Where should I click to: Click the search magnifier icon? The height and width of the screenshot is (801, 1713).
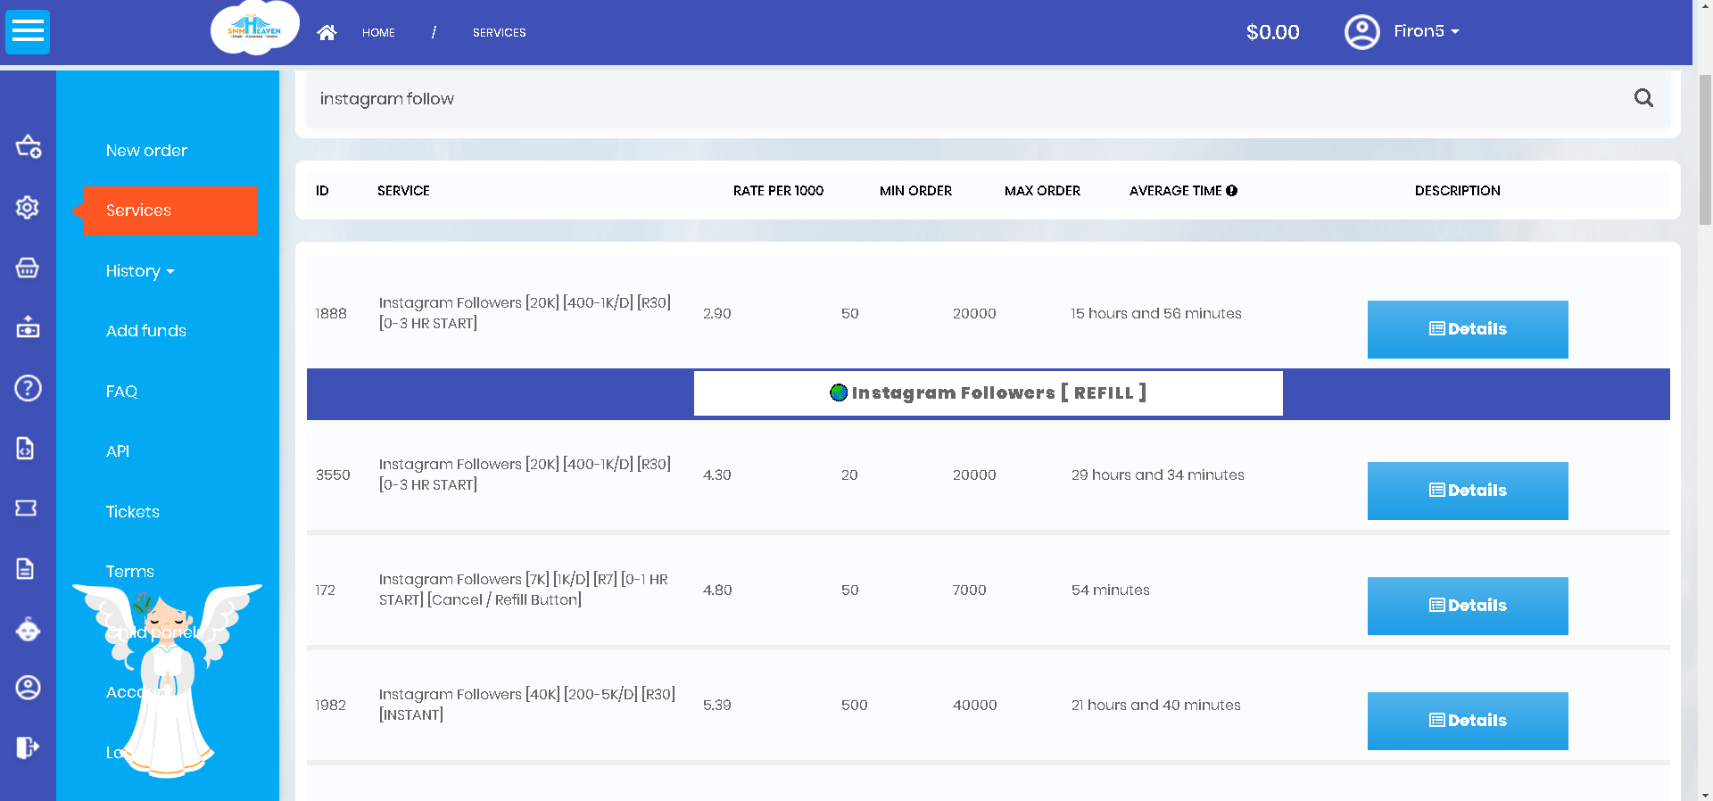coord(1643,98)
